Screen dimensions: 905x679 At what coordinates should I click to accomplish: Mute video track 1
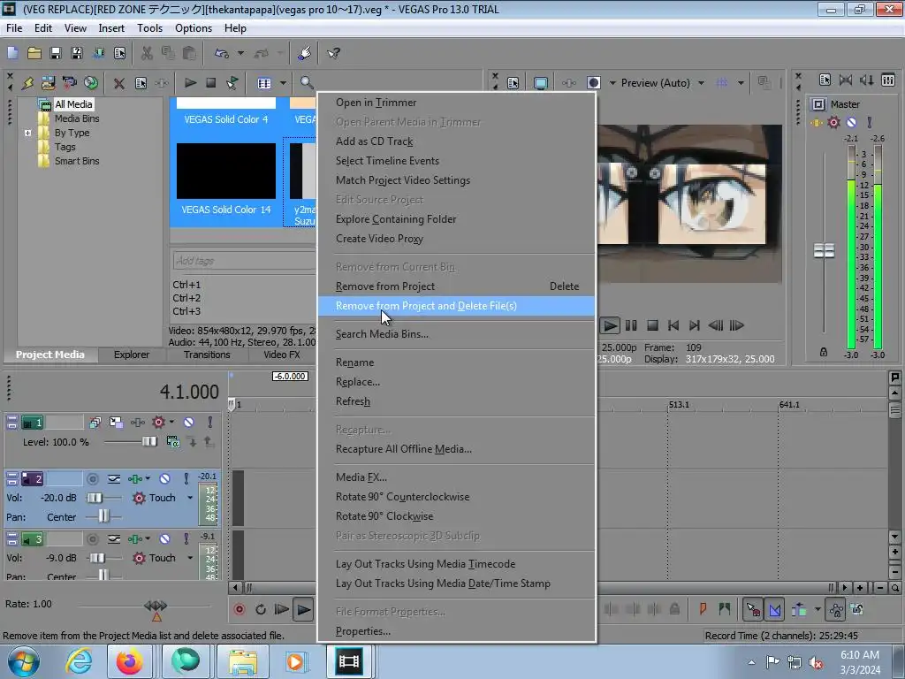point(189,423)
